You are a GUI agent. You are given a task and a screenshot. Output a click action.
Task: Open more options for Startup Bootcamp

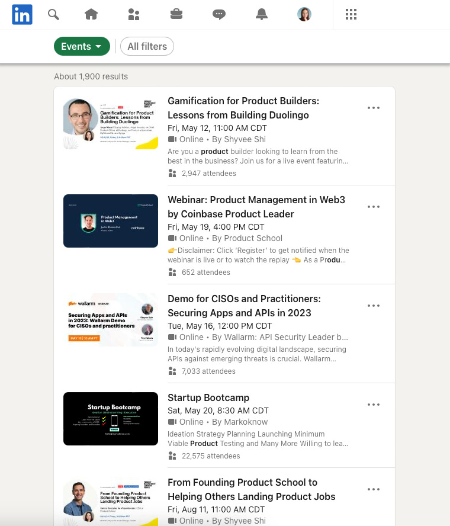[x=374, y=405]
